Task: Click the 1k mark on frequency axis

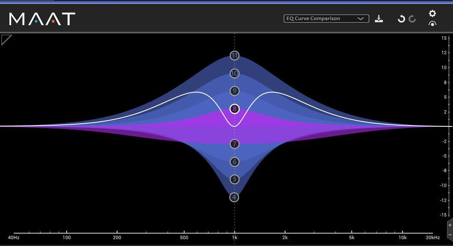Action: (x=234, y=238)
